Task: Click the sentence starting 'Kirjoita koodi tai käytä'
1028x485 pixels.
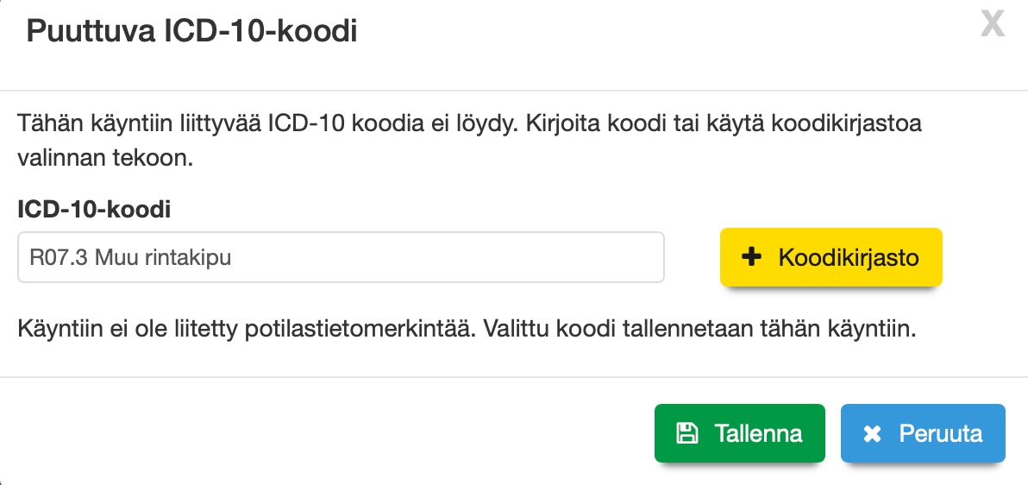Action: click(716, 123)
